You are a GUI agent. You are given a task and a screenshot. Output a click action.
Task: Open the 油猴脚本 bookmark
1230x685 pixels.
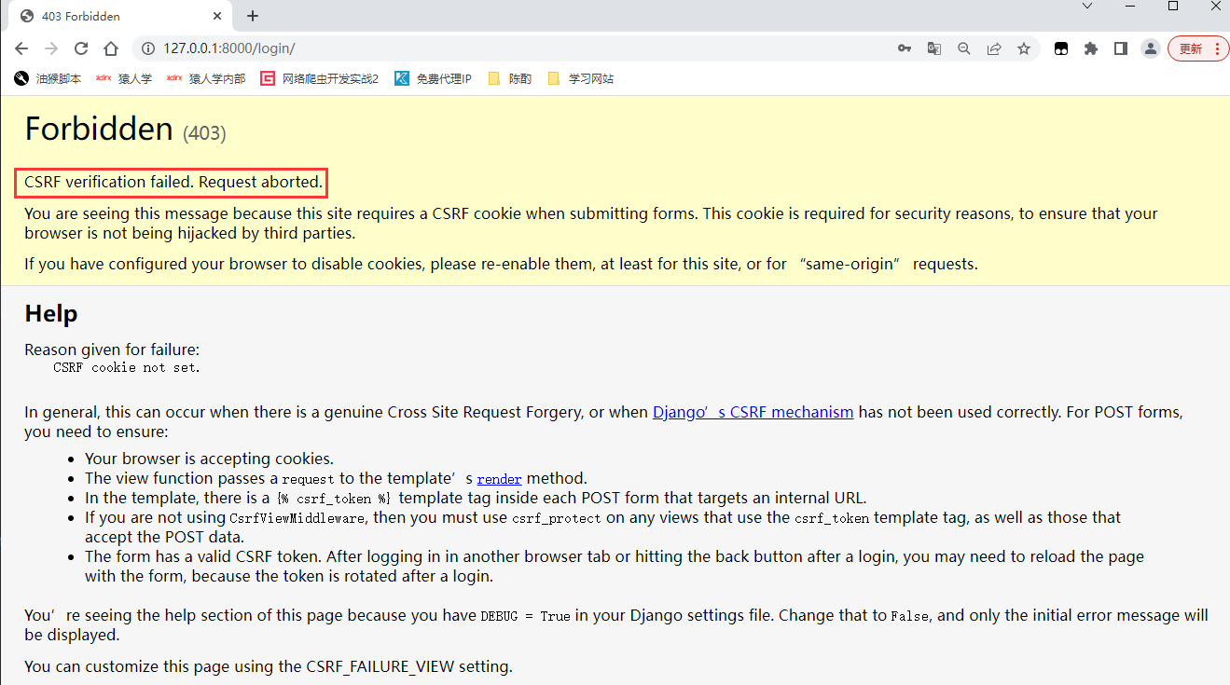pos(48,78)
